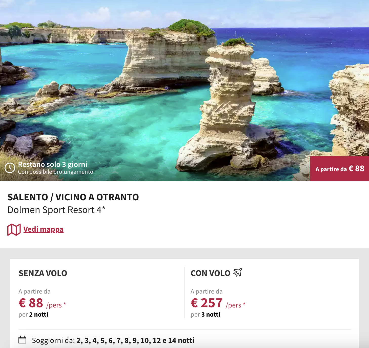Viewport: 369px width, 348px height.
Task: Click the asterisk after /pers under SENZA VOLO
Action: [65, 304]
